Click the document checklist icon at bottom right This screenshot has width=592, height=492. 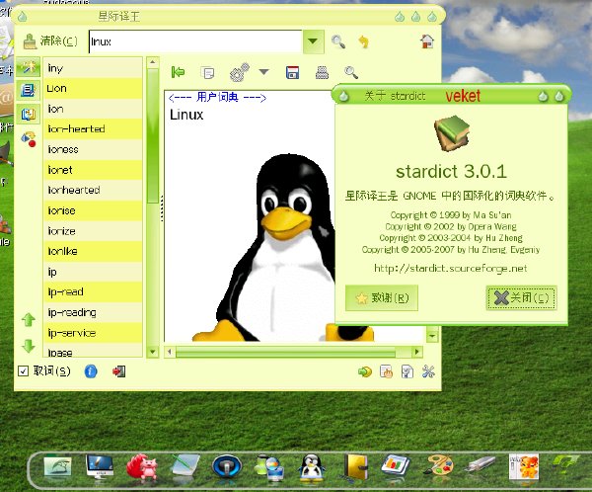pos(407,371)
